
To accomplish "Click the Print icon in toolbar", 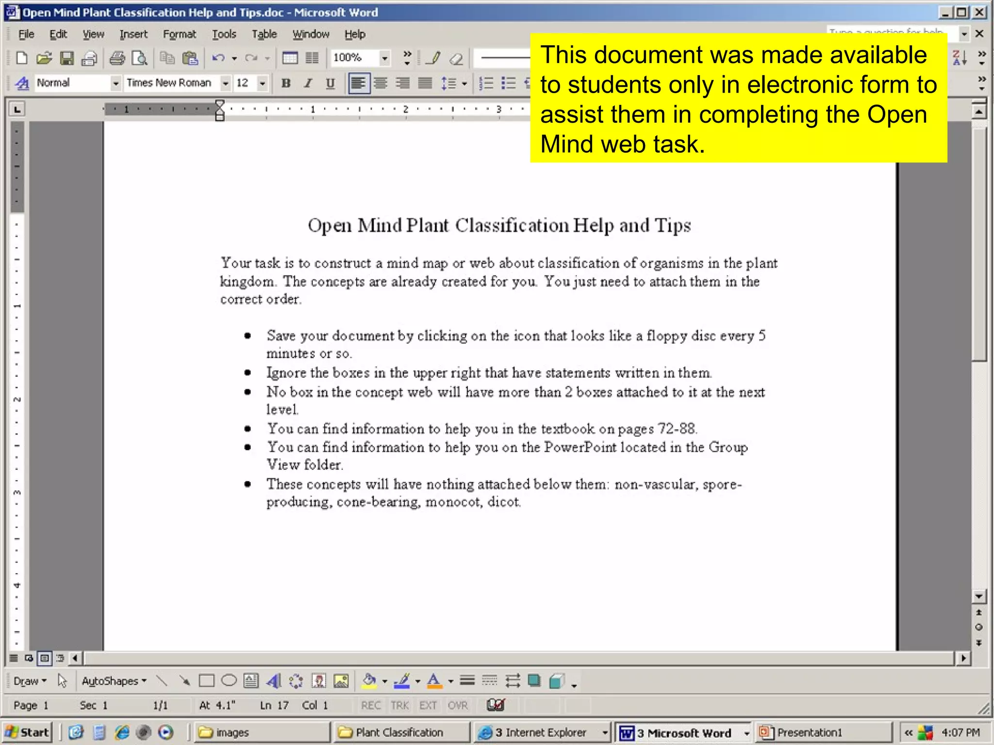I will tap(116, 58).
